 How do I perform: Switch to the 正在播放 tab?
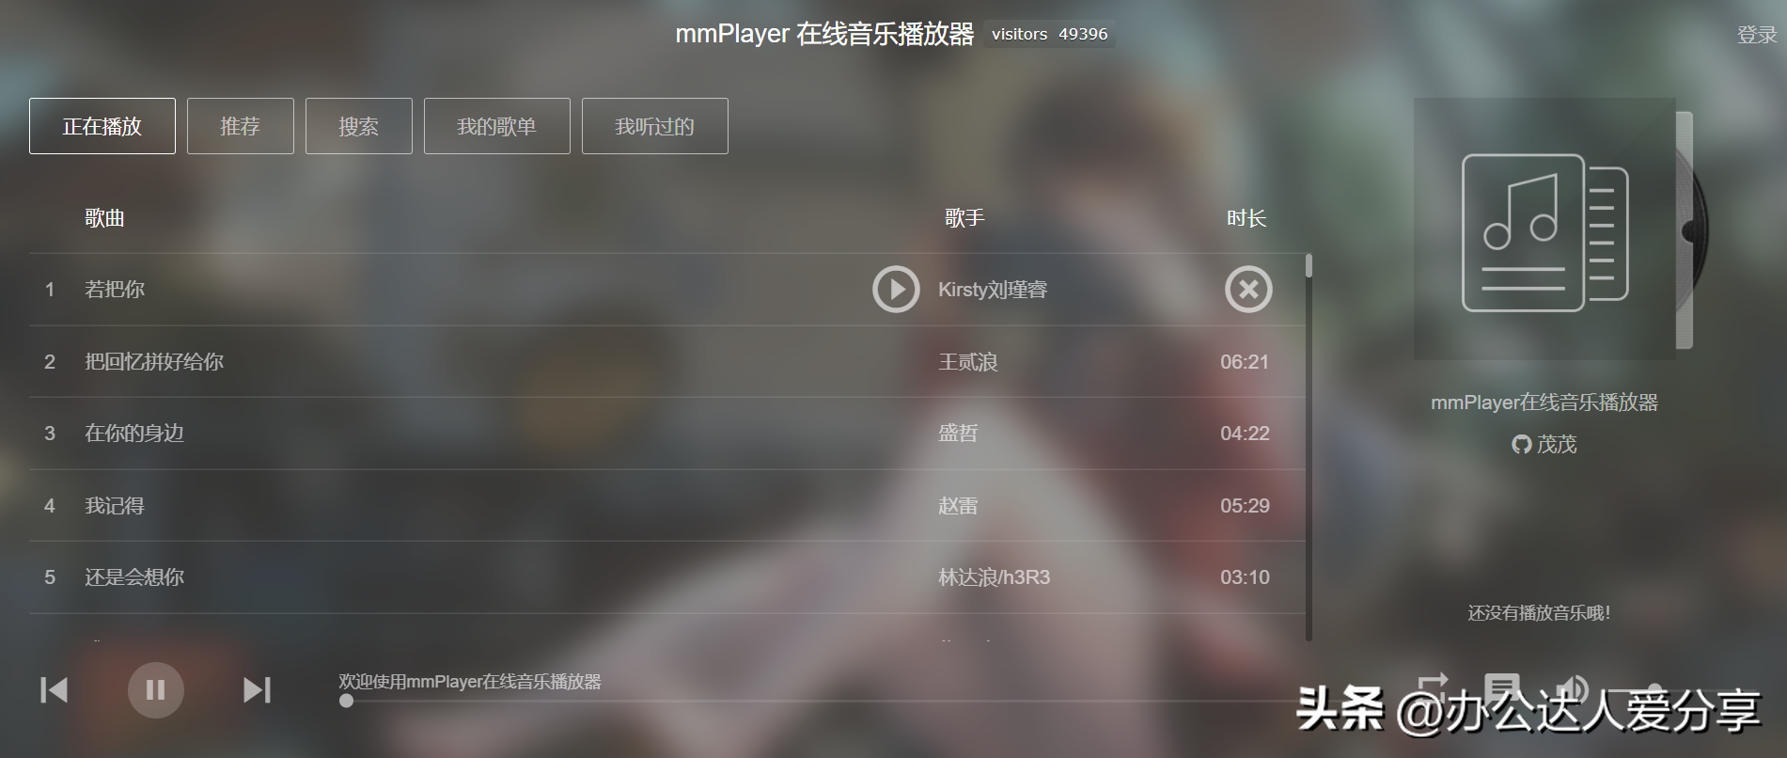(x=102, y=126)
